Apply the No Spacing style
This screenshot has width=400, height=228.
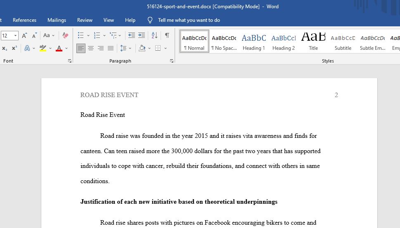(224, 42)
